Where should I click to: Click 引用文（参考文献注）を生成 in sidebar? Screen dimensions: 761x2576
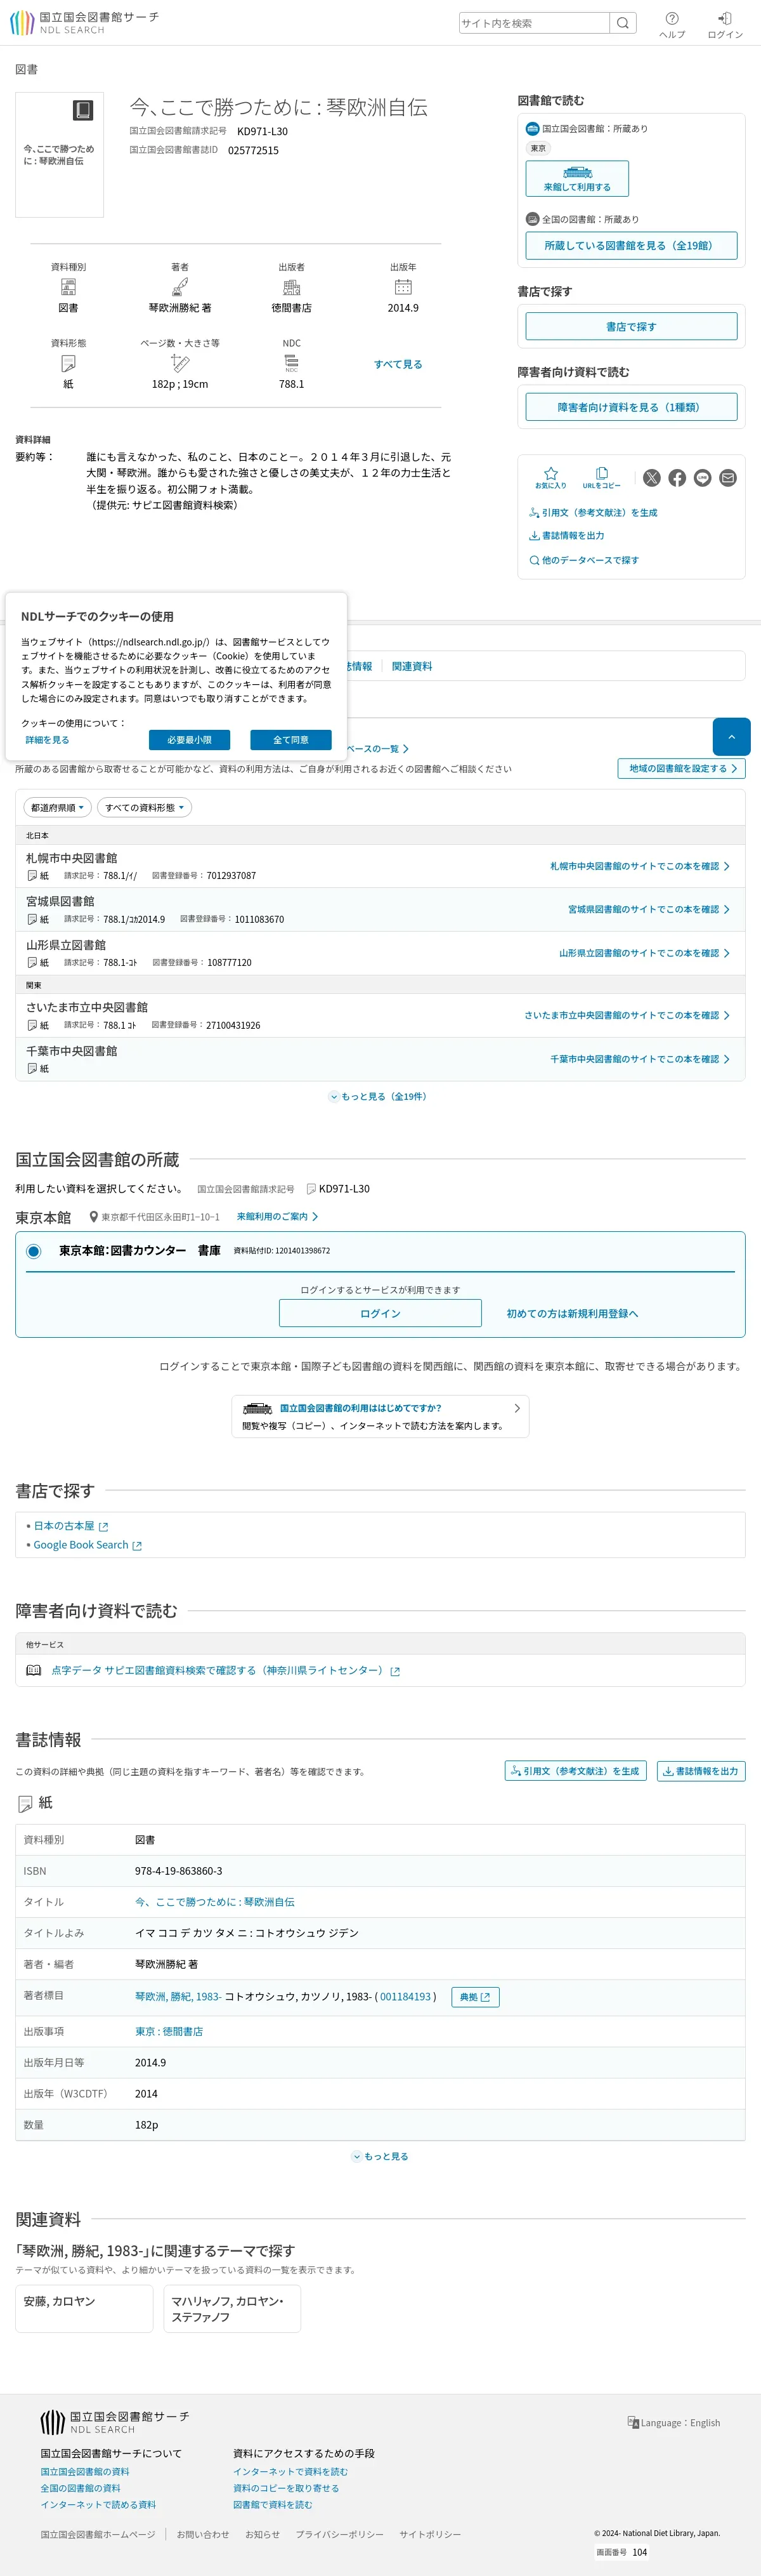click(x=593, y=513)
